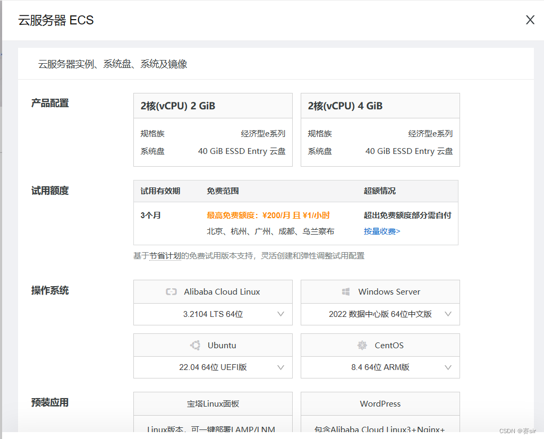Click the 免费范围 column header
The image size is (544, 439).
pos(223,191)
